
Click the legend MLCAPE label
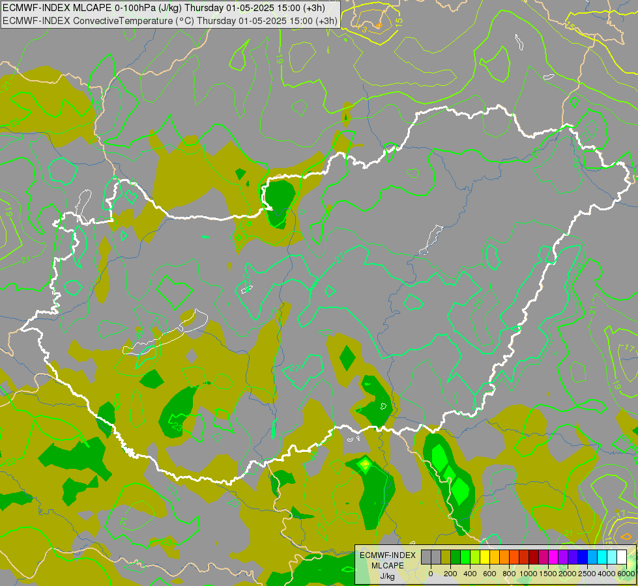[388, 566]
